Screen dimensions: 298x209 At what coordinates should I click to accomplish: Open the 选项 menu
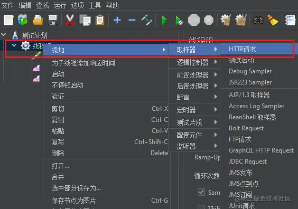(x=77, y=5)
